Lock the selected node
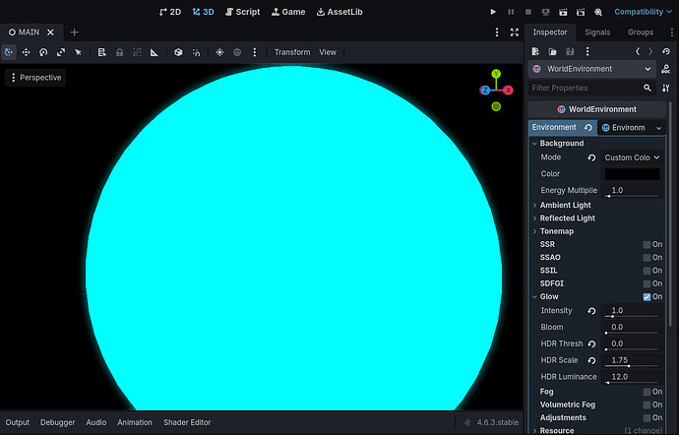The image size is (679, 435). click(x=119, y=52)
